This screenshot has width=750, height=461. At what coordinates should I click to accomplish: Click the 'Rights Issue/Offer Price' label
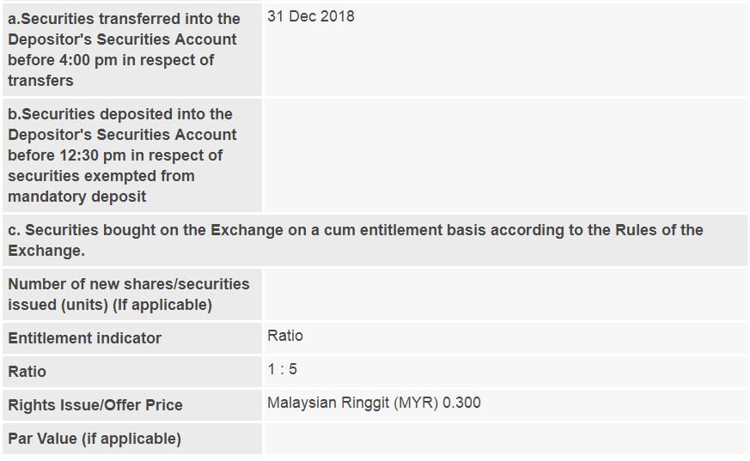(x=95, y=405)
